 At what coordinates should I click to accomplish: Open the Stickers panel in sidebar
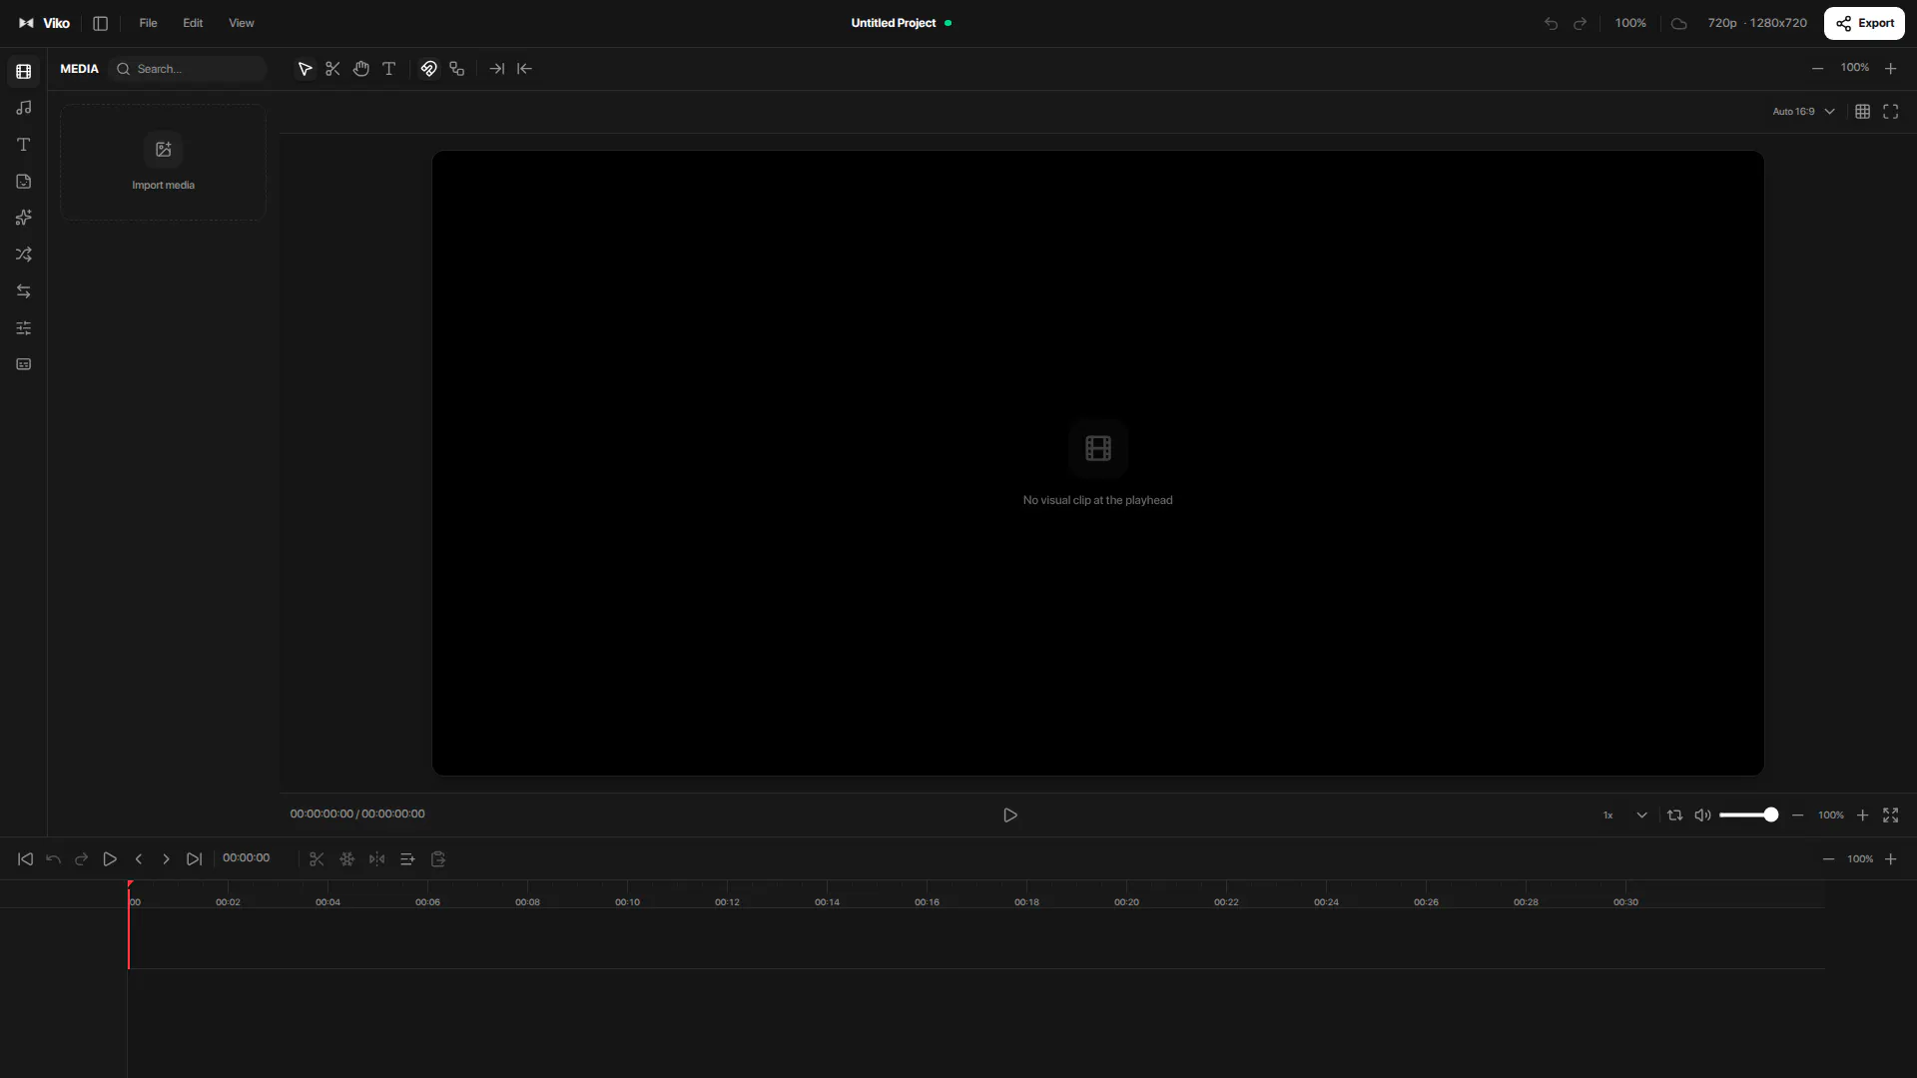pos(24,182)
